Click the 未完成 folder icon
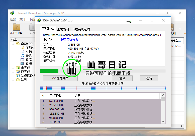Screen dimensions: 195x136 click(x=18, y=68)
